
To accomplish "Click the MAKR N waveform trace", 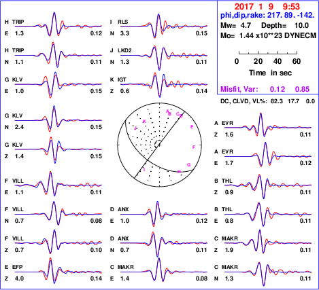I will click(268, 274).
